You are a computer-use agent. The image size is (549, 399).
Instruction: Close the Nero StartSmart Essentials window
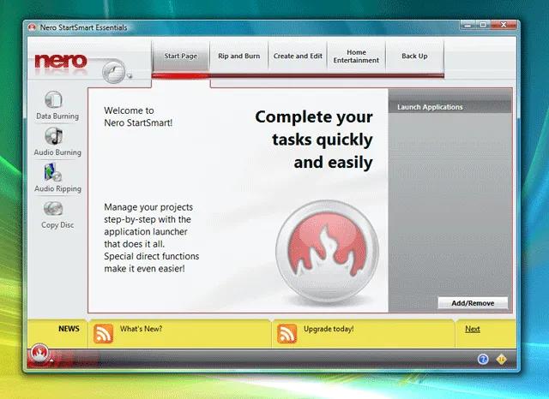pos(504,25)
